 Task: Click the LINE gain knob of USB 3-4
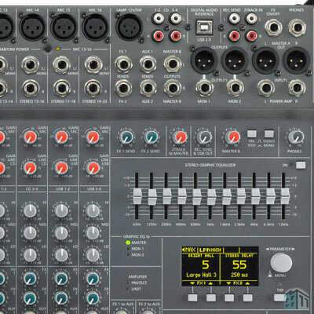click(93, 168)
